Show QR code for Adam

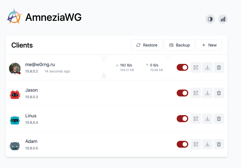[x=196, y=144]
